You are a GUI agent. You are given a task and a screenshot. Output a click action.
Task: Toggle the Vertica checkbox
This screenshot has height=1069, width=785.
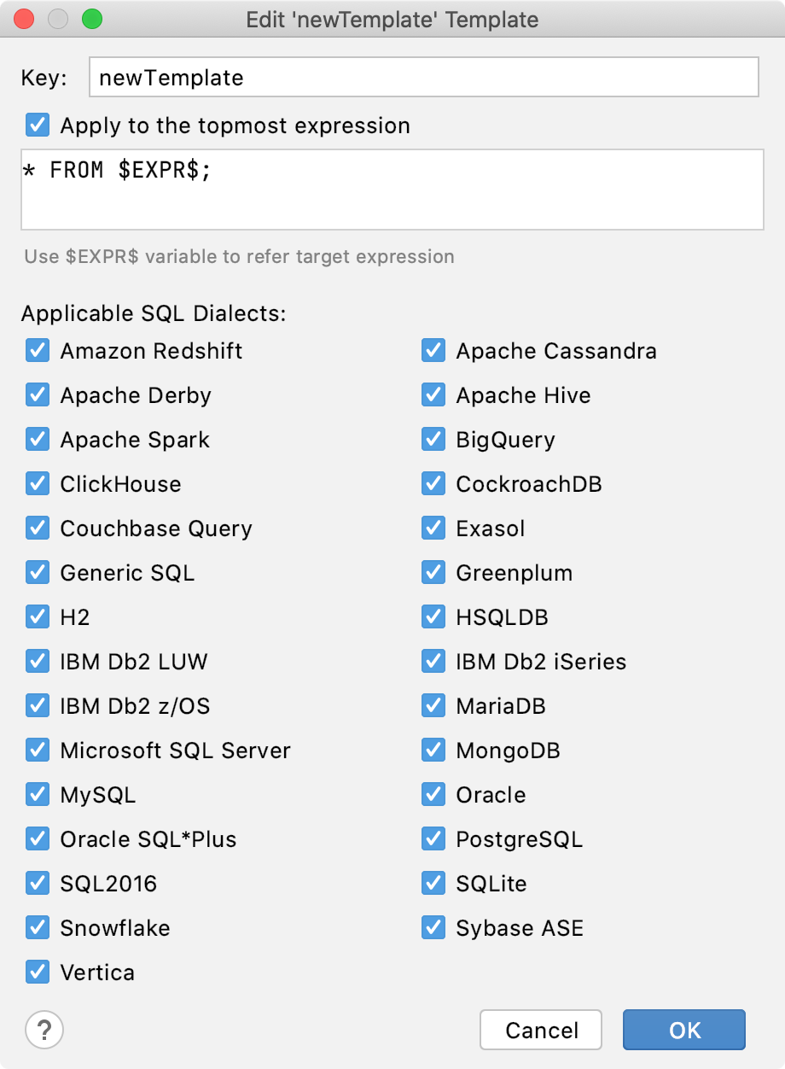pos(38,972)
